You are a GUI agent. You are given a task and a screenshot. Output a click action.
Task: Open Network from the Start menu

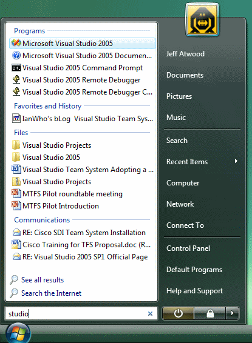pos(180,204)
